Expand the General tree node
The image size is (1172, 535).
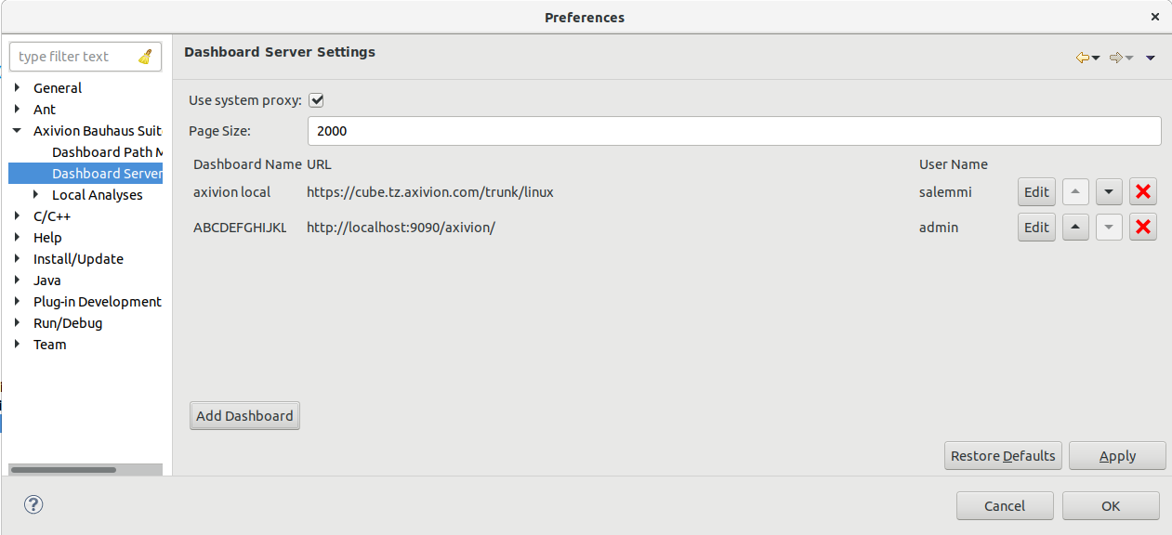pyautogui.click(x=17, y=87)
